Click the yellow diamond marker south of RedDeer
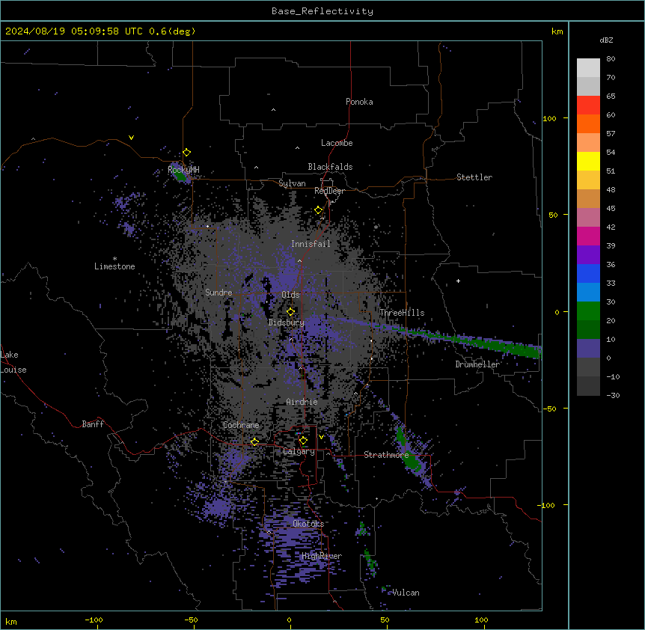The height and width of the screenshot is (630, 645). click(319, 210)
